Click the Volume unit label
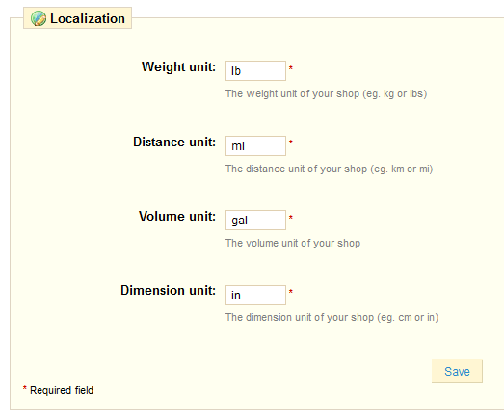Image resolution: width=504 pixels, height=416 pixels. tap(177, 217)
